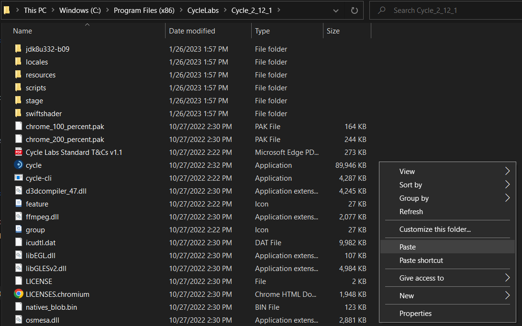
Task: Refresh the folder with address bar button
Action: coord(355,11)
